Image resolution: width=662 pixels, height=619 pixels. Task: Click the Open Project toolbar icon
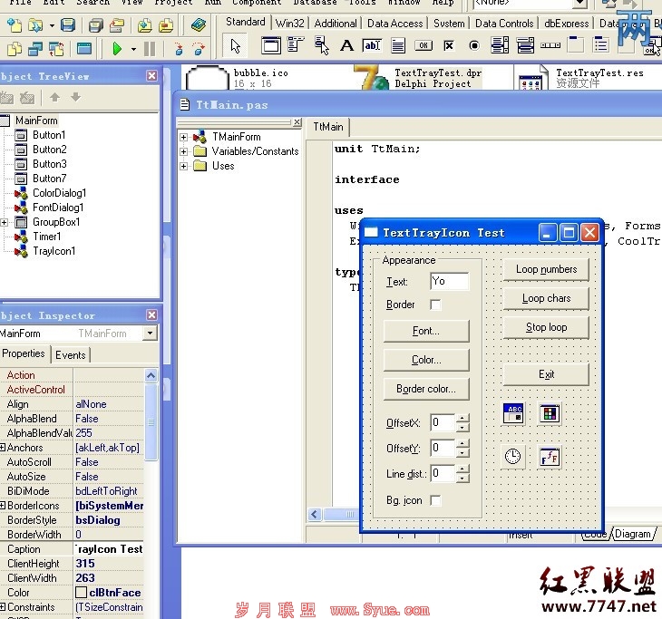[x=116, y=25]
